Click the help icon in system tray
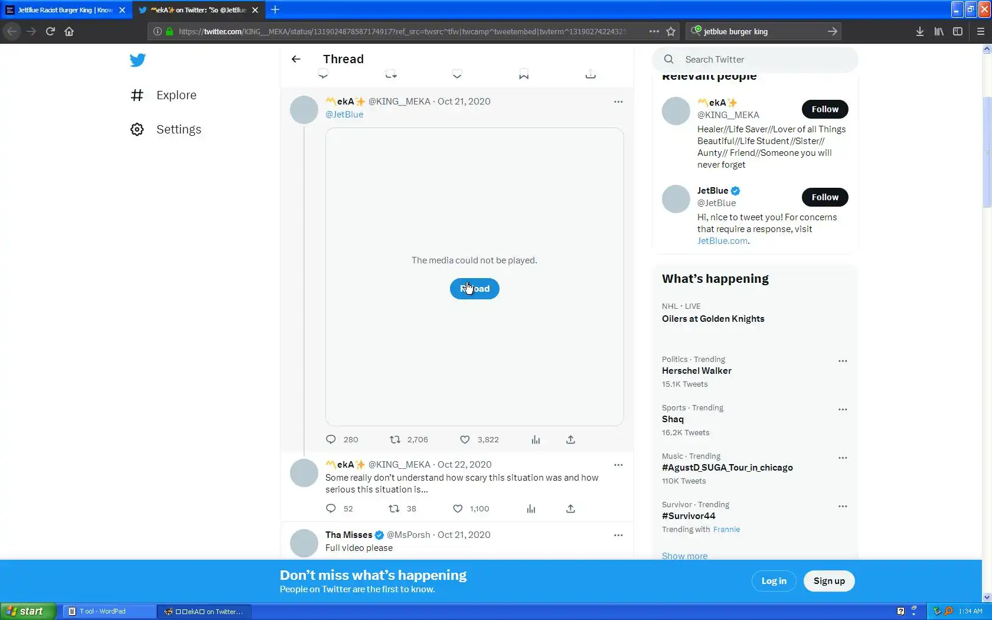 [x=900, y=611]
